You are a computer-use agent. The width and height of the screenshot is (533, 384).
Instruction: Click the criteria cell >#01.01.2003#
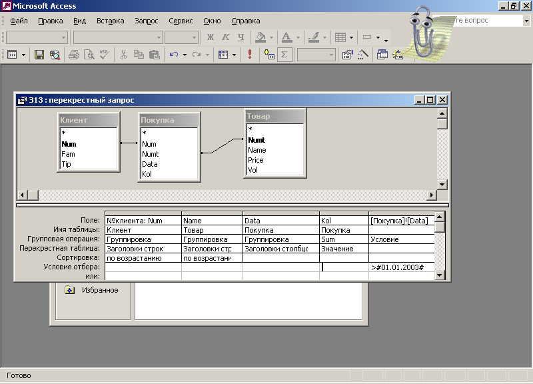pos(402,267)
